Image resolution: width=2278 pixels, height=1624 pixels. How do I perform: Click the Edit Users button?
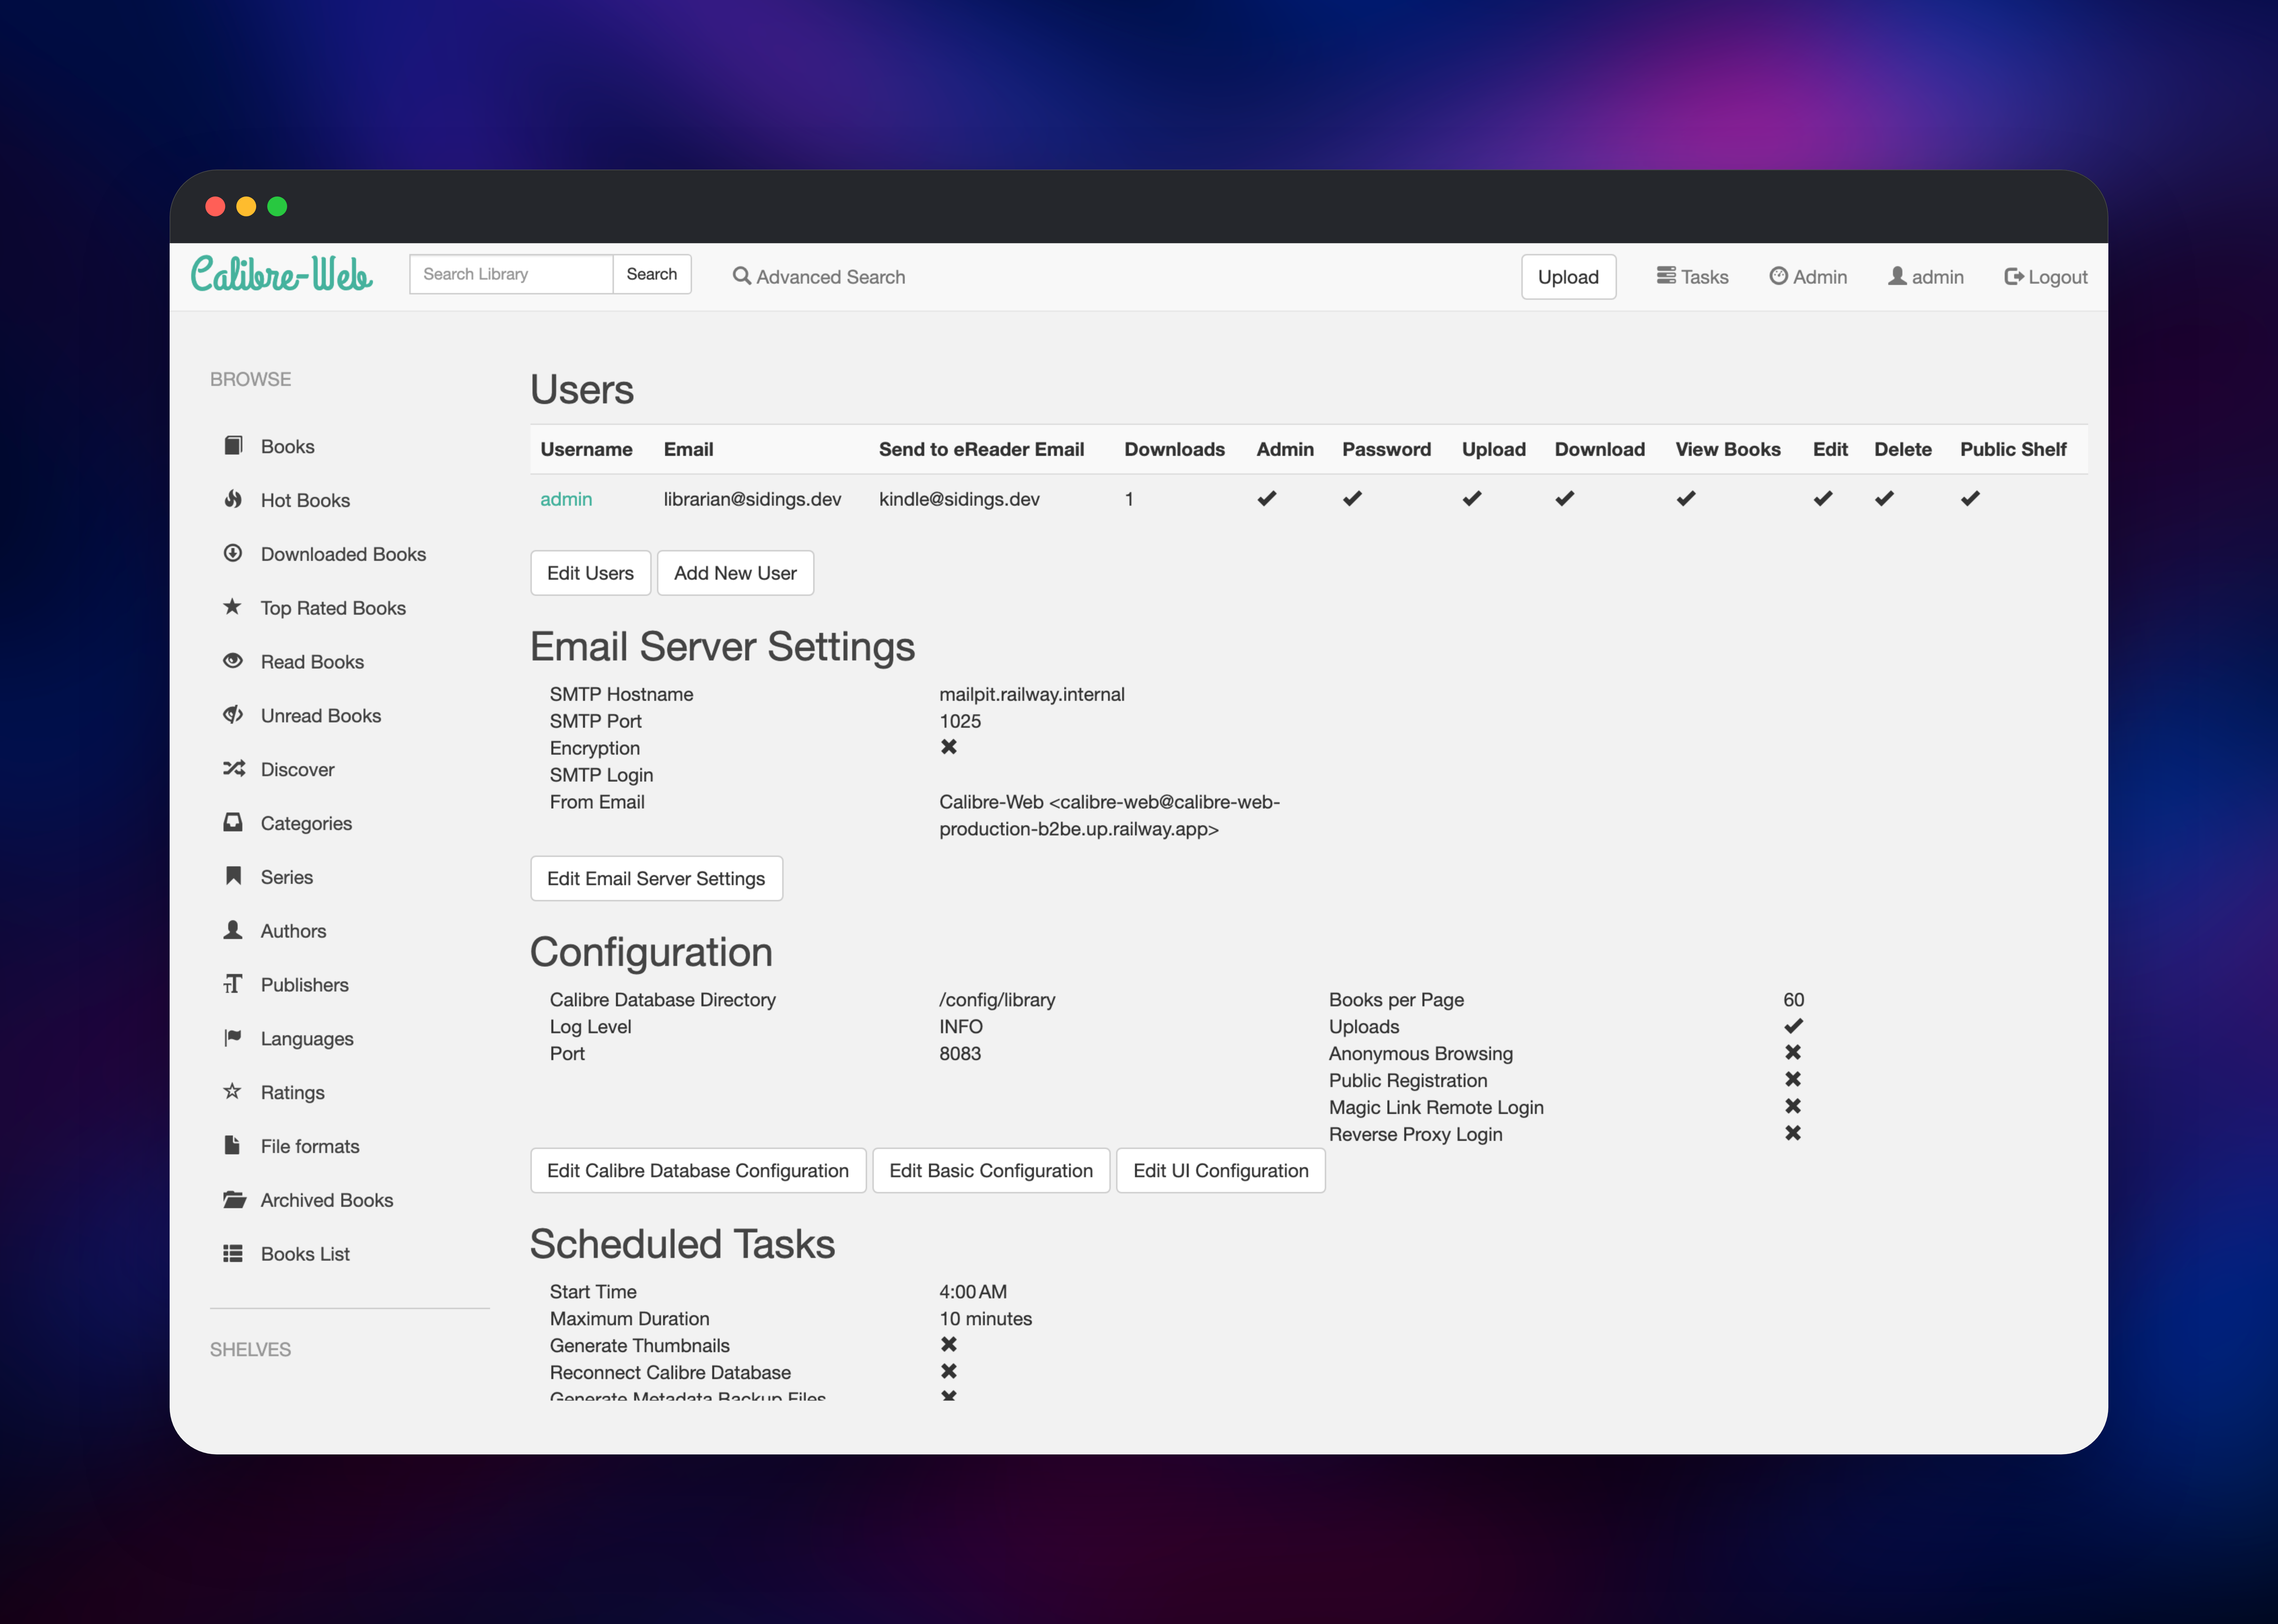590,573
